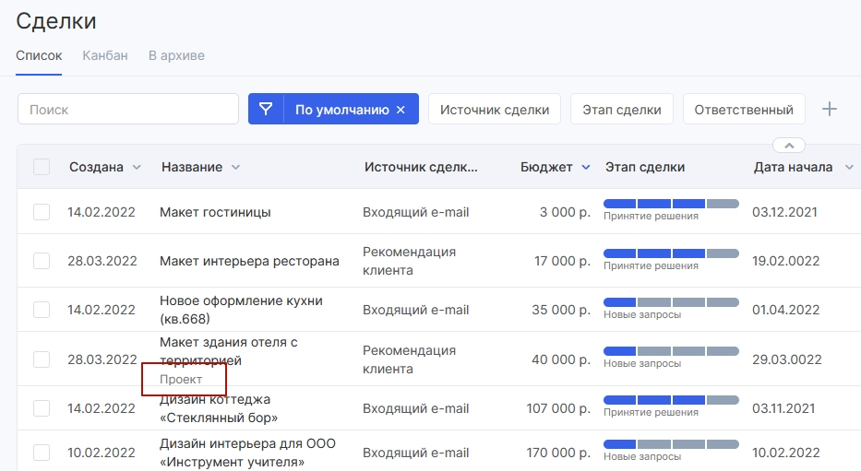Click budget value 35 000 р.
The image size is (861, 471).
click(x=561, y=310)
